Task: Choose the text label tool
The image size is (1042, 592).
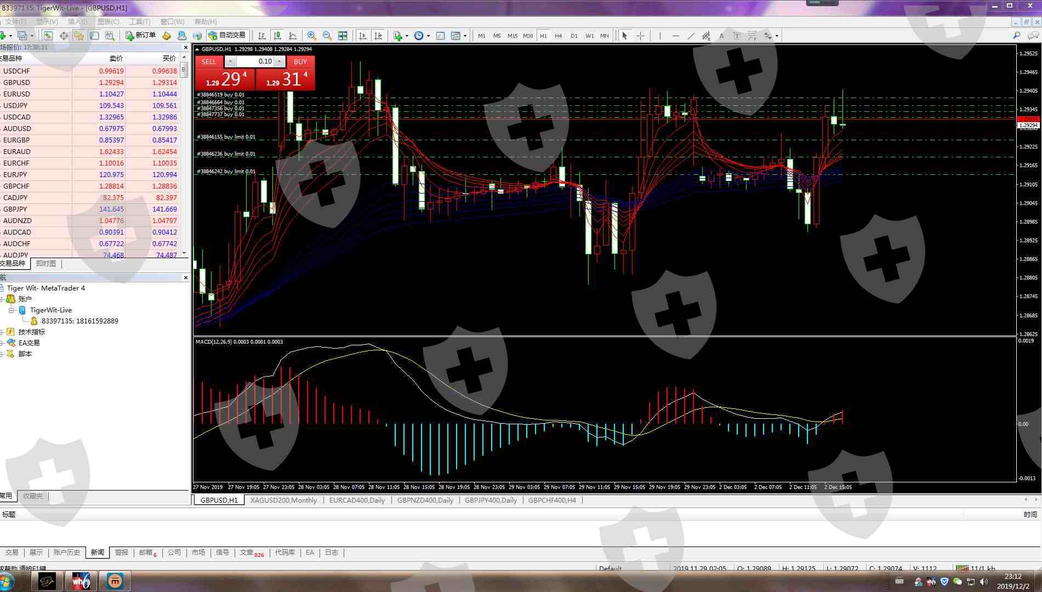Action: tap(721, 36)
